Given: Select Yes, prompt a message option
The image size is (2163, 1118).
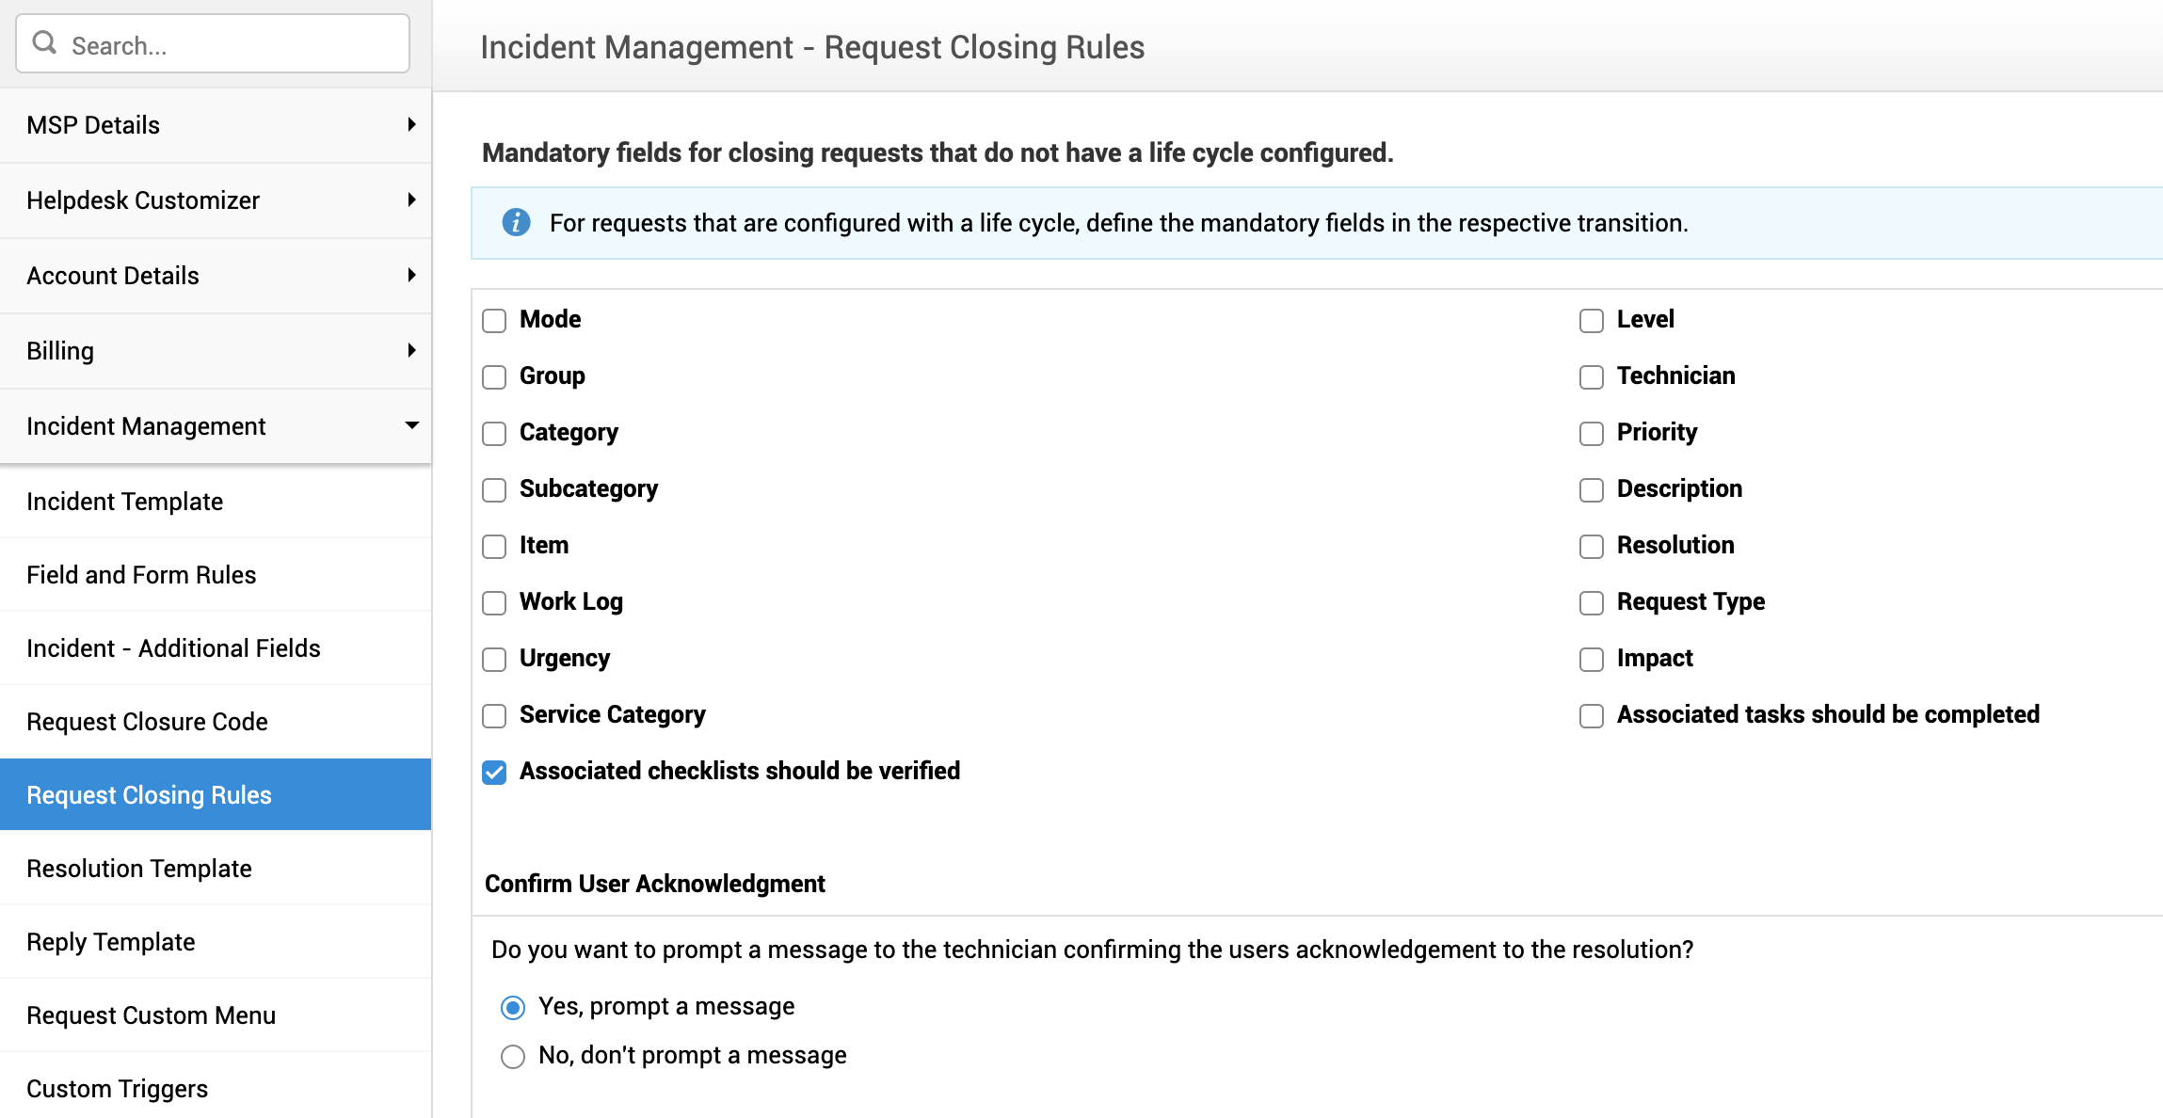Looking at the screenshot, I should (513, 1008).
